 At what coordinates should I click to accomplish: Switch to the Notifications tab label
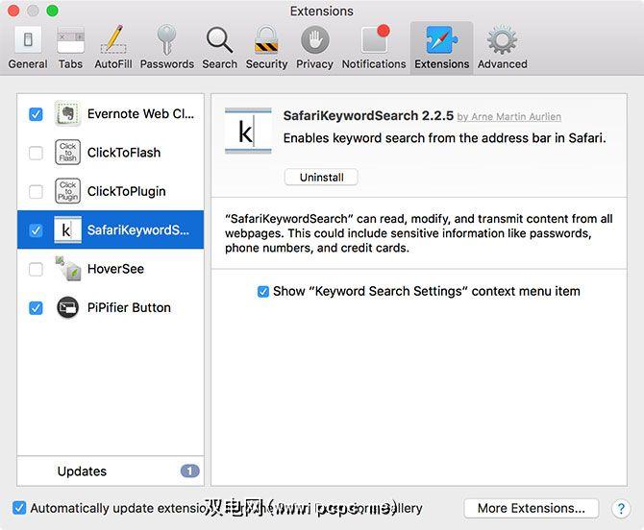coord(374,64)
